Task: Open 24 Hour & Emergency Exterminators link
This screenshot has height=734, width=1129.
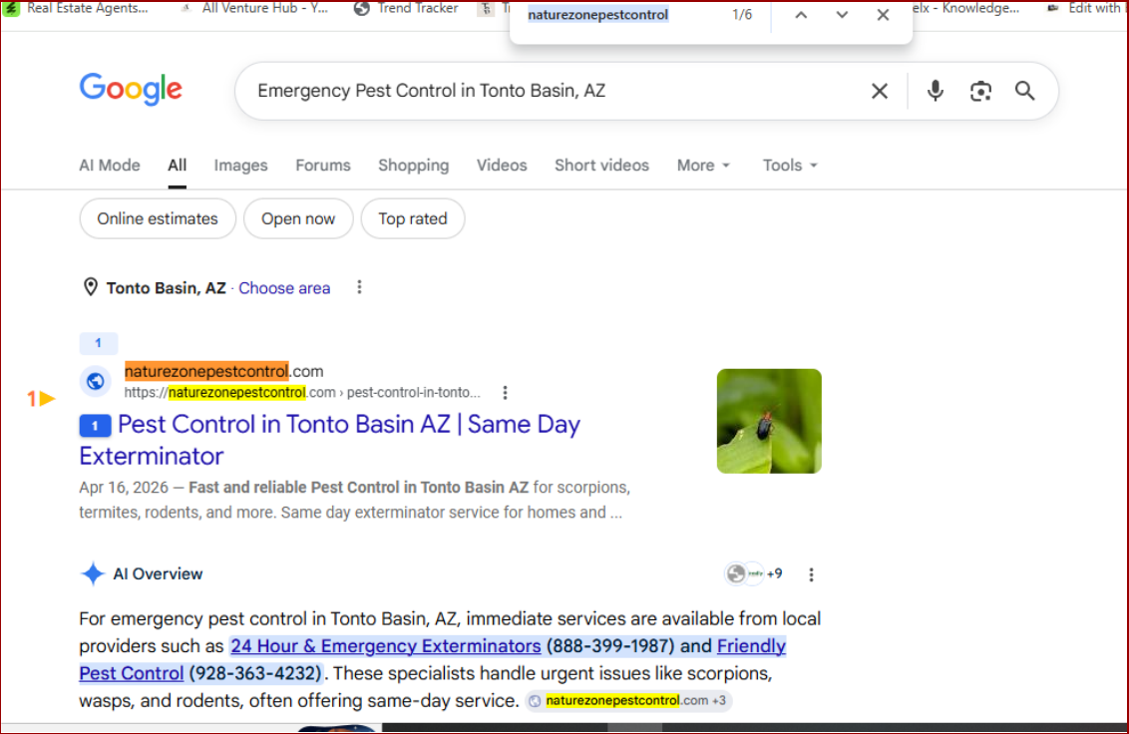Action: (x=385, y=646)
